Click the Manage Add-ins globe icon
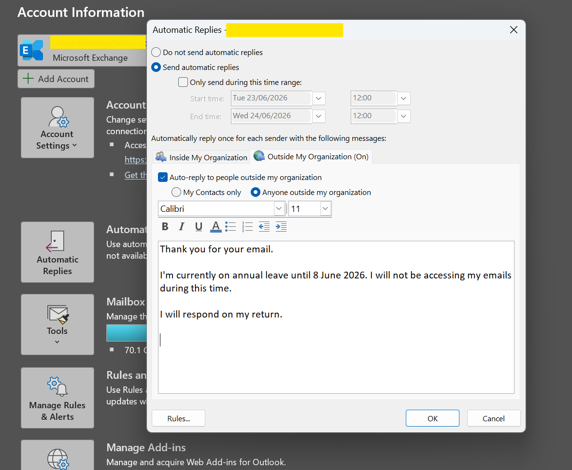 (x=57, y=459)
